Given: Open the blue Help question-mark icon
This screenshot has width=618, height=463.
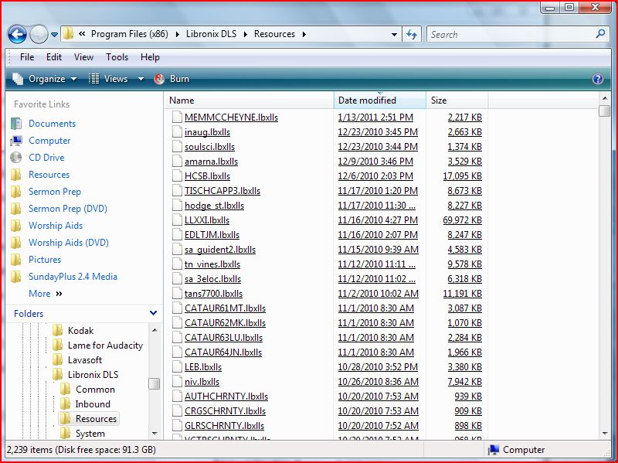Looking at the screenshot, I should click(x=597, y=79).
